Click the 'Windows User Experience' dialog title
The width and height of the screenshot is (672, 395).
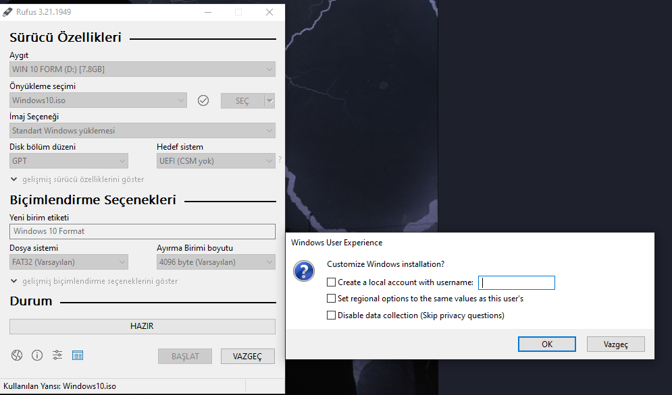[336, 243]
